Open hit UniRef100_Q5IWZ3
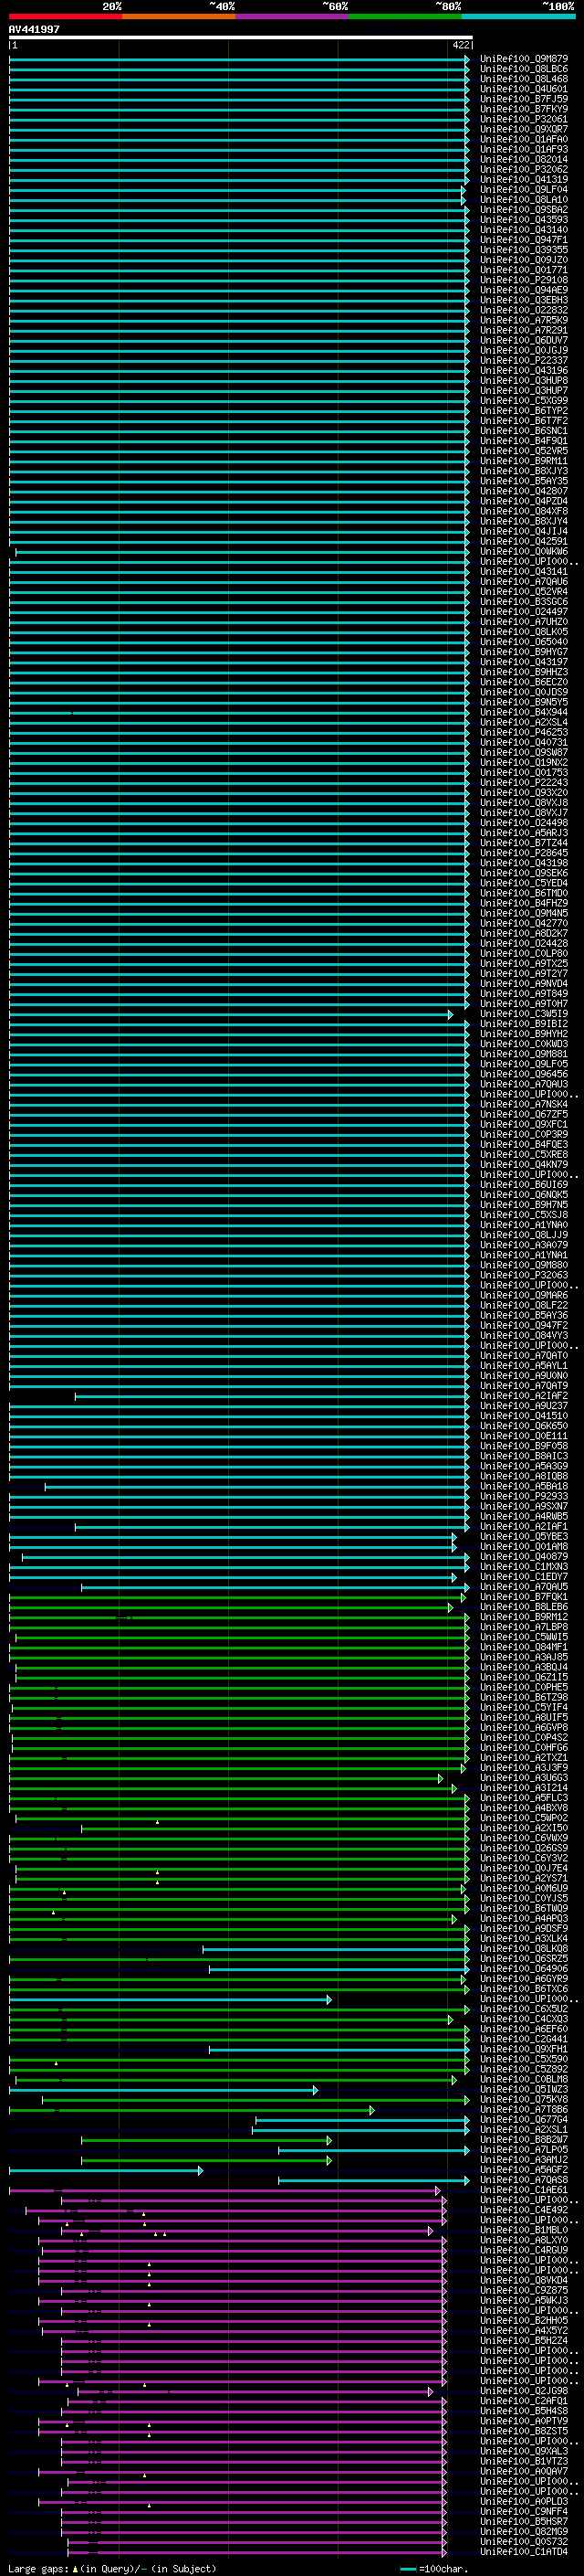This screenshot has height=2576, width=584. point(523,2089)
